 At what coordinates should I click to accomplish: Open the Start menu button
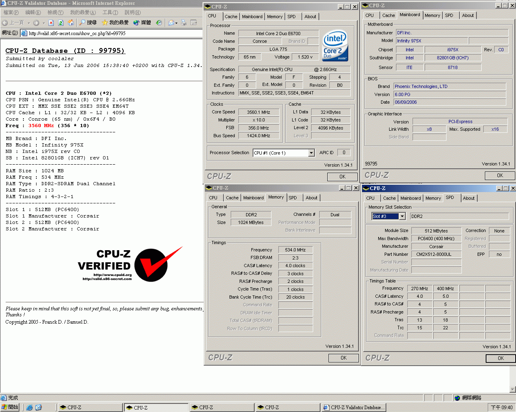point(10,408)
